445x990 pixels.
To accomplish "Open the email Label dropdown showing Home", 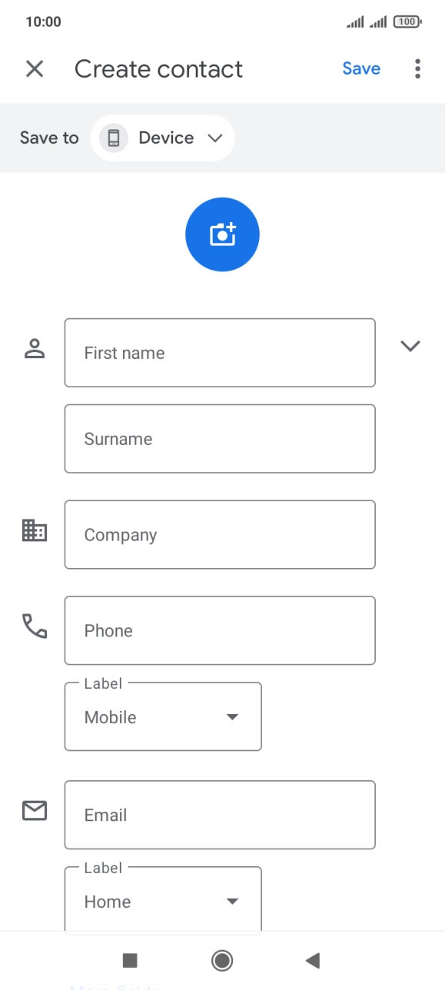I will (x=162, y=899).
